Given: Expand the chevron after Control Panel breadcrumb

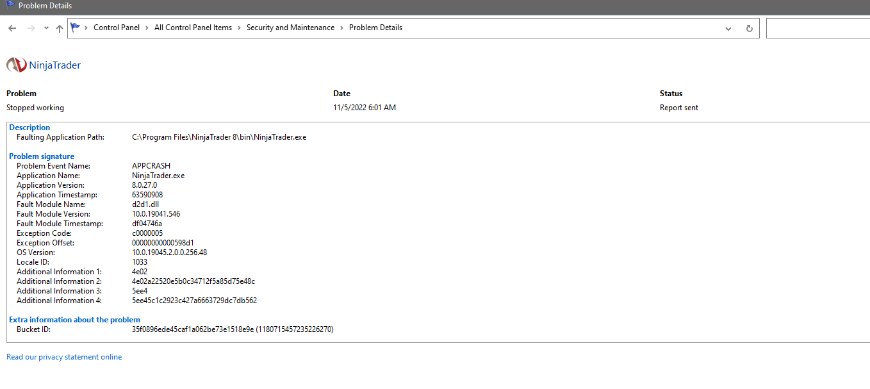Looking at the screenshot, I should pos(147,28).
